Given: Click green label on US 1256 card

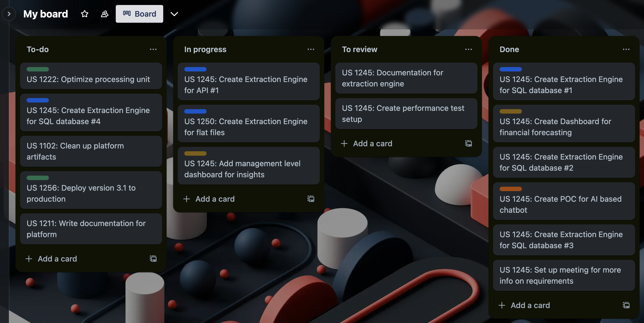Looking at the screenshot, I should pyautogui.click(x=38, y=178).
